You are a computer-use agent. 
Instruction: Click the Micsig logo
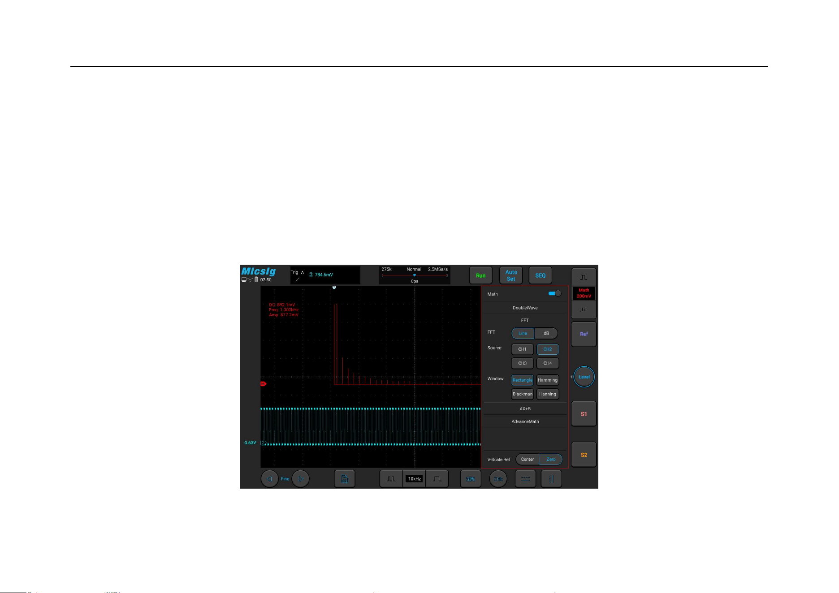tap(259, 271)
